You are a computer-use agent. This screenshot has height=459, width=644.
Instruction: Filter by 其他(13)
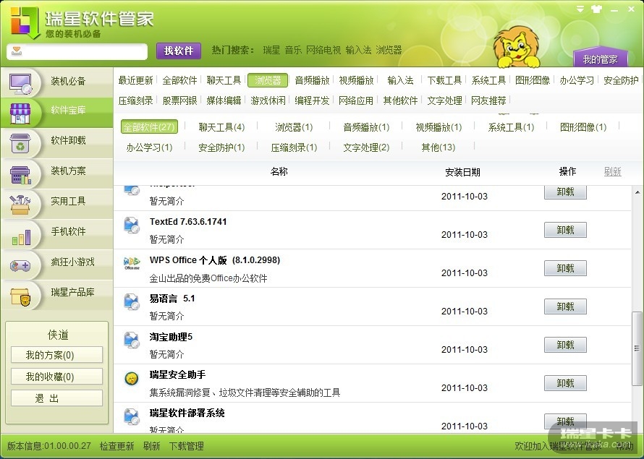point(438,147)
